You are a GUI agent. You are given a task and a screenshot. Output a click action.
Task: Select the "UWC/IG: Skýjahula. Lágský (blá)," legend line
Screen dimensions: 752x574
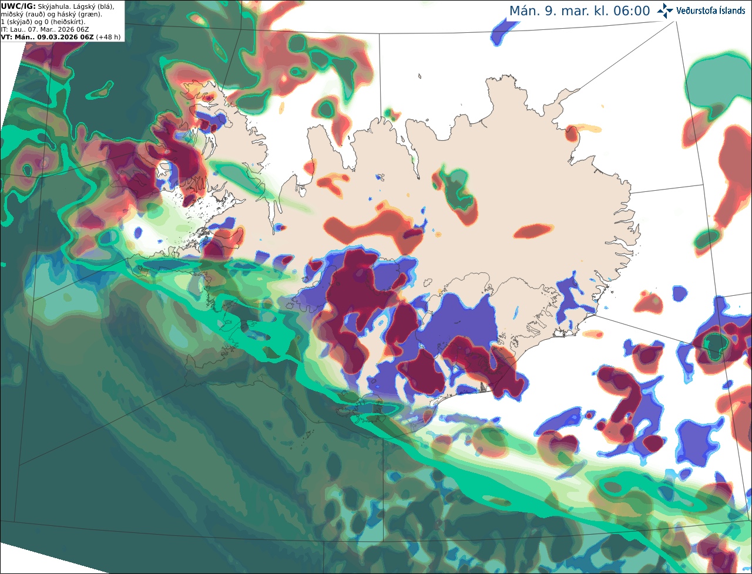tap(58, 6)
